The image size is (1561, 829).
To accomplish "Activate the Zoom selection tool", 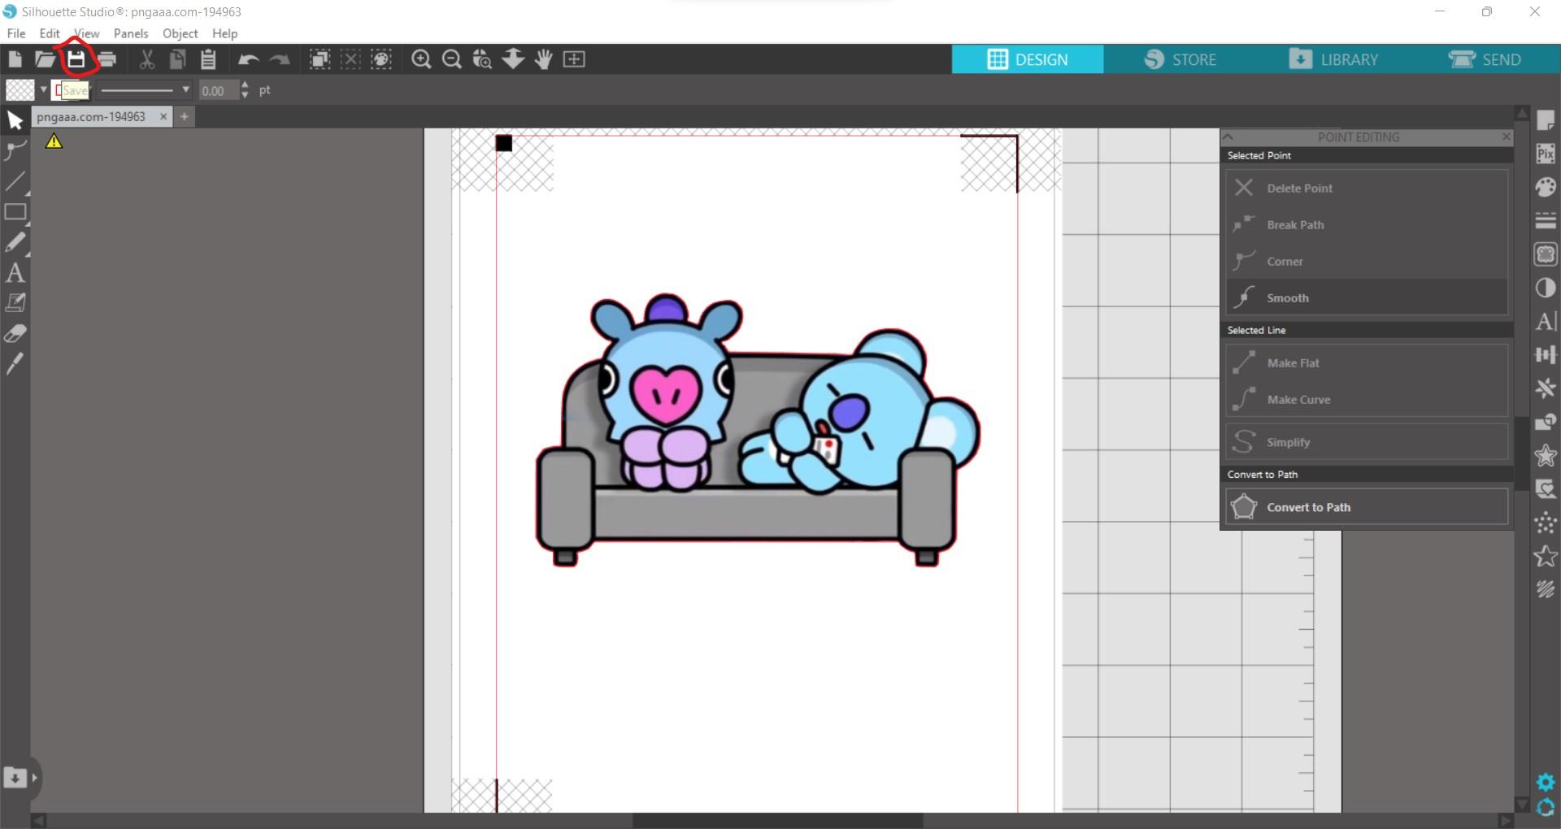I will [482, 59].
